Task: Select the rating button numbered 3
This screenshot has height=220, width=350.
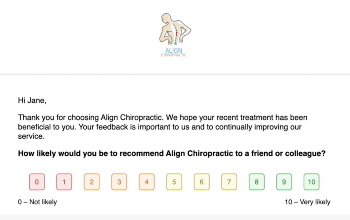Action: pos(119,182)
